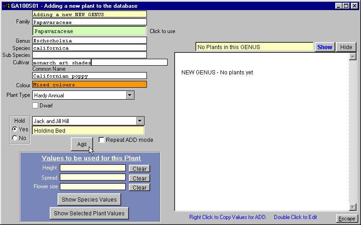The width and height of the screenshot is (361, 225).
Task: Clear the Height value
Action: click(x=139, y=169)
